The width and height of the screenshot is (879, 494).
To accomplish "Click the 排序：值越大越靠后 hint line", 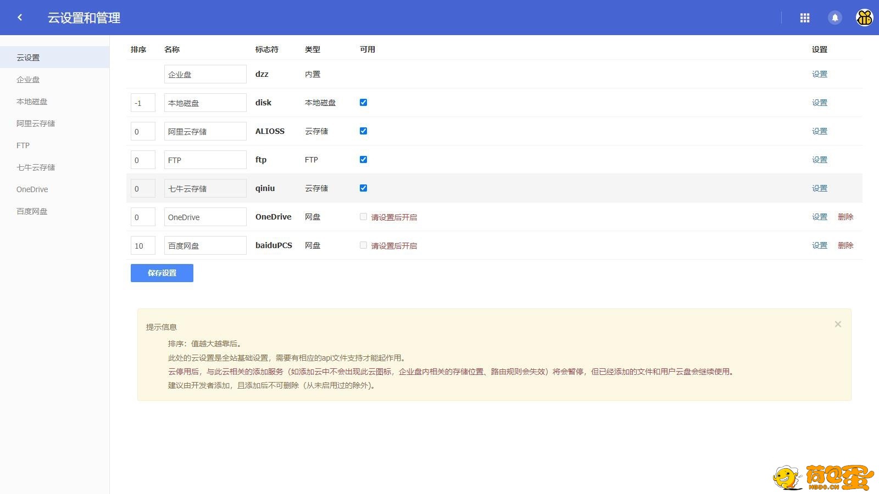I will click(x=205, y=344).
